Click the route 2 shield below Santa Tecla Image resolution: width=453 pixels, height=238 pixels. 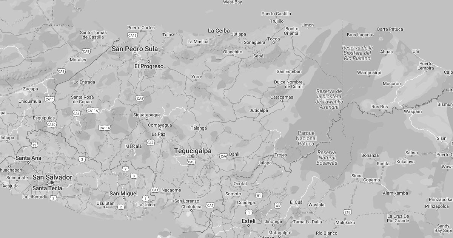click(53, 198)
